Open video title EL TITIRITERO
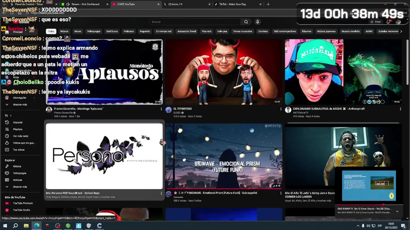This screenshot has width=410, height=230. [183, 109]
